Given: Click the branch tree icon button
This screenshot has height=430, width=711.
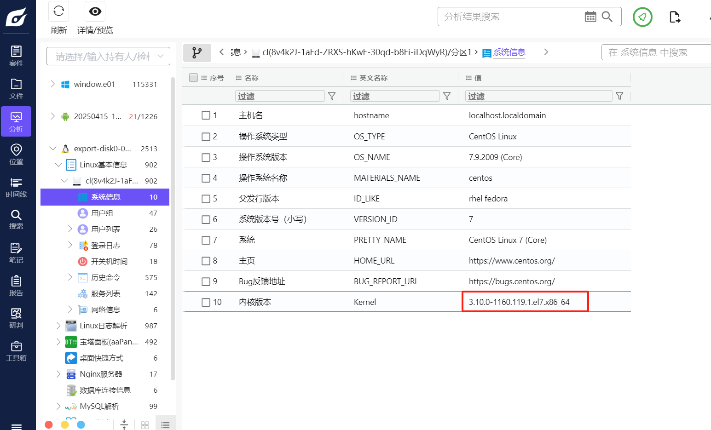Looking at the screenshot, I should point(197,53).
